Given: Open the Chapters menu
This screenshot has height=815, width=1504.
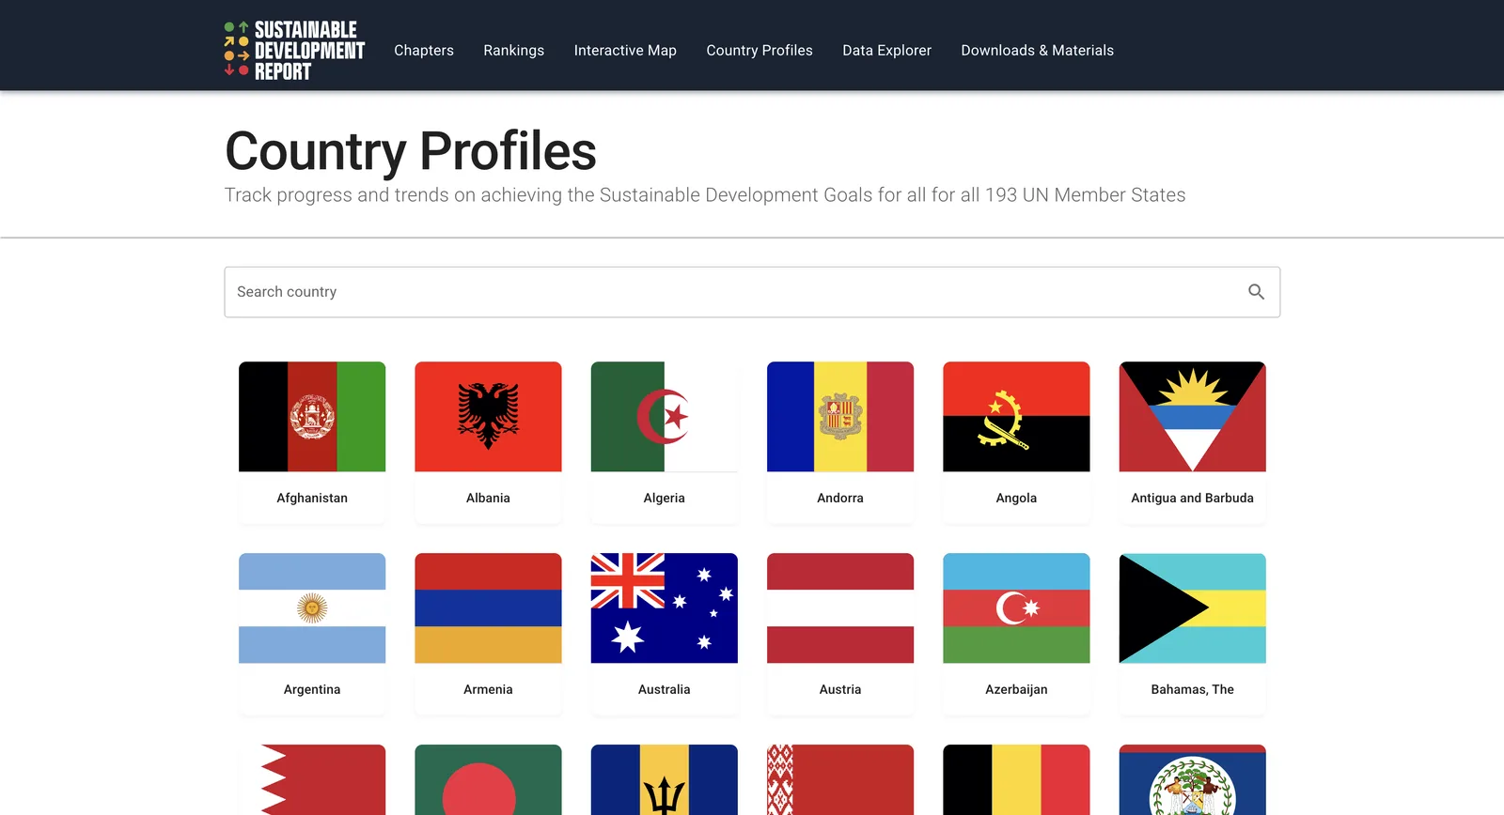Looking at the screenshot, I should tap(424, 51).
